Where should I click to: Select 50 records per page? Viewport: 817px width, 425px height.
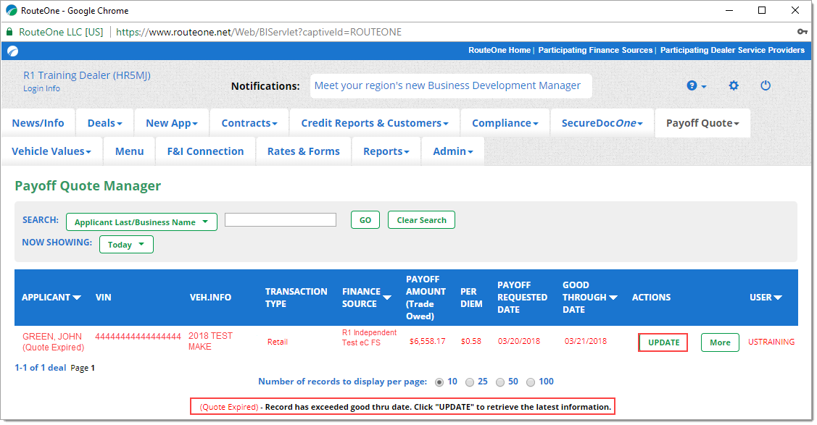click(500, 382)
